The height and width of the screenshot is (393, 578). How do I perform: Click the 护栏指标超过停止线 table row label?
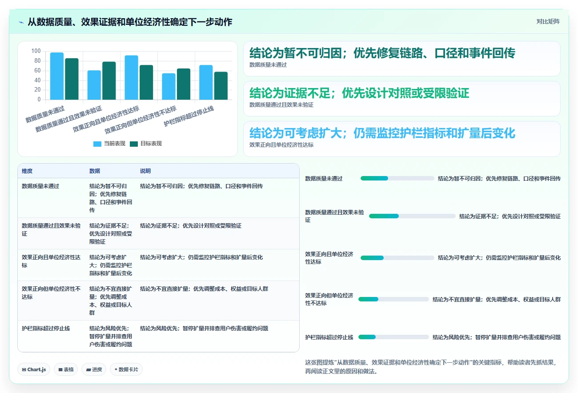tap(46, 328)
